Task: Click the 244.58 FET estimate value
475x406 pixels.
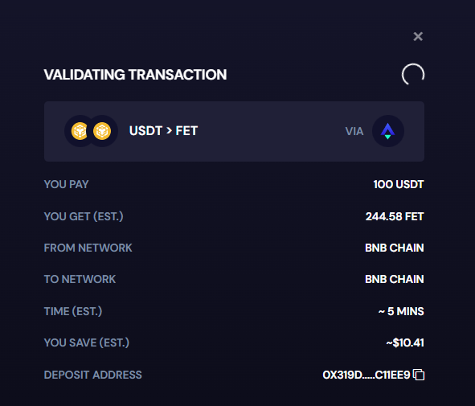Action: [395, 216]
